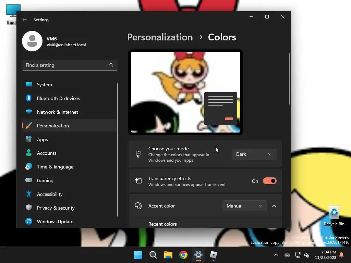Open taskbar Search
The width and height of the screenshot is (351, 263).
tap(153, 255)
